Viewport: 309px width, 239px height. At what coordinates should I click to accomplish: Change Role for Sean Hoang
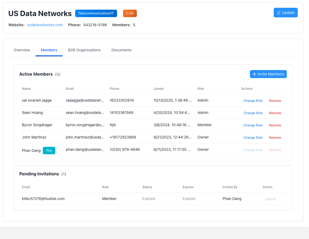tap(253, 113)
